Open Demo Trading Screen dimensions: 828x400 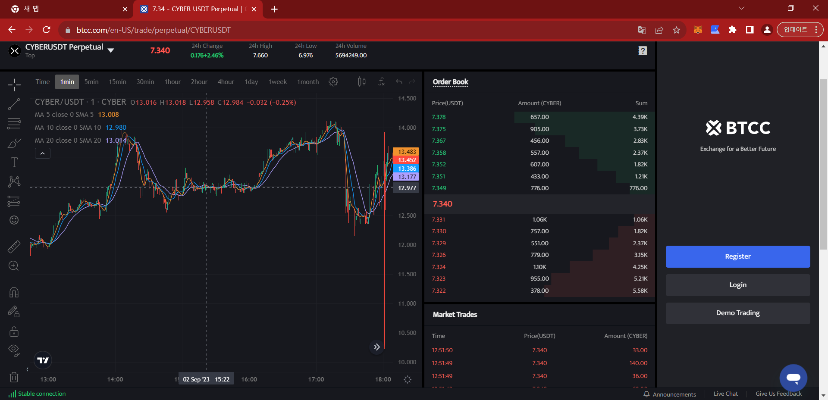(737, 313)
